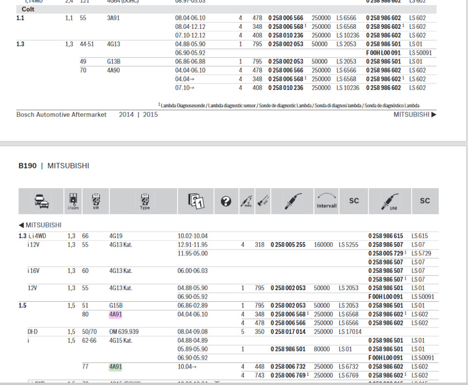Select engine code '4G19'

[x=116, y=236]
